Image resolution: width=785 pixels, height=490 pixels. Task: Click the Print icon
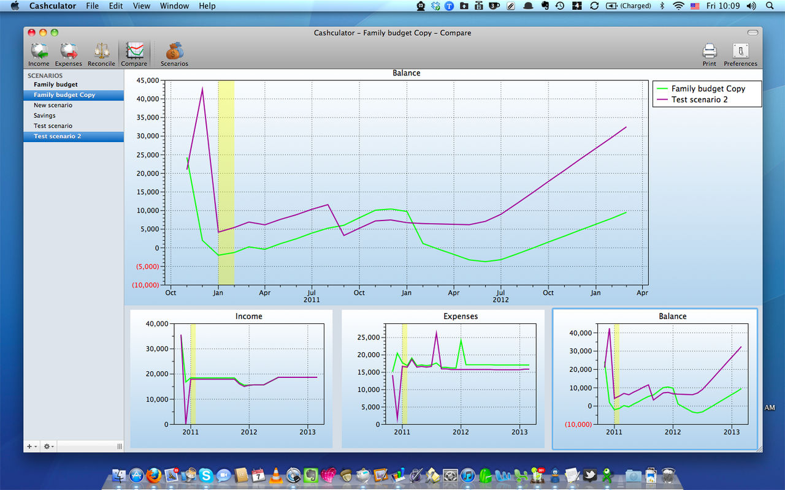(x=710, y=54)
